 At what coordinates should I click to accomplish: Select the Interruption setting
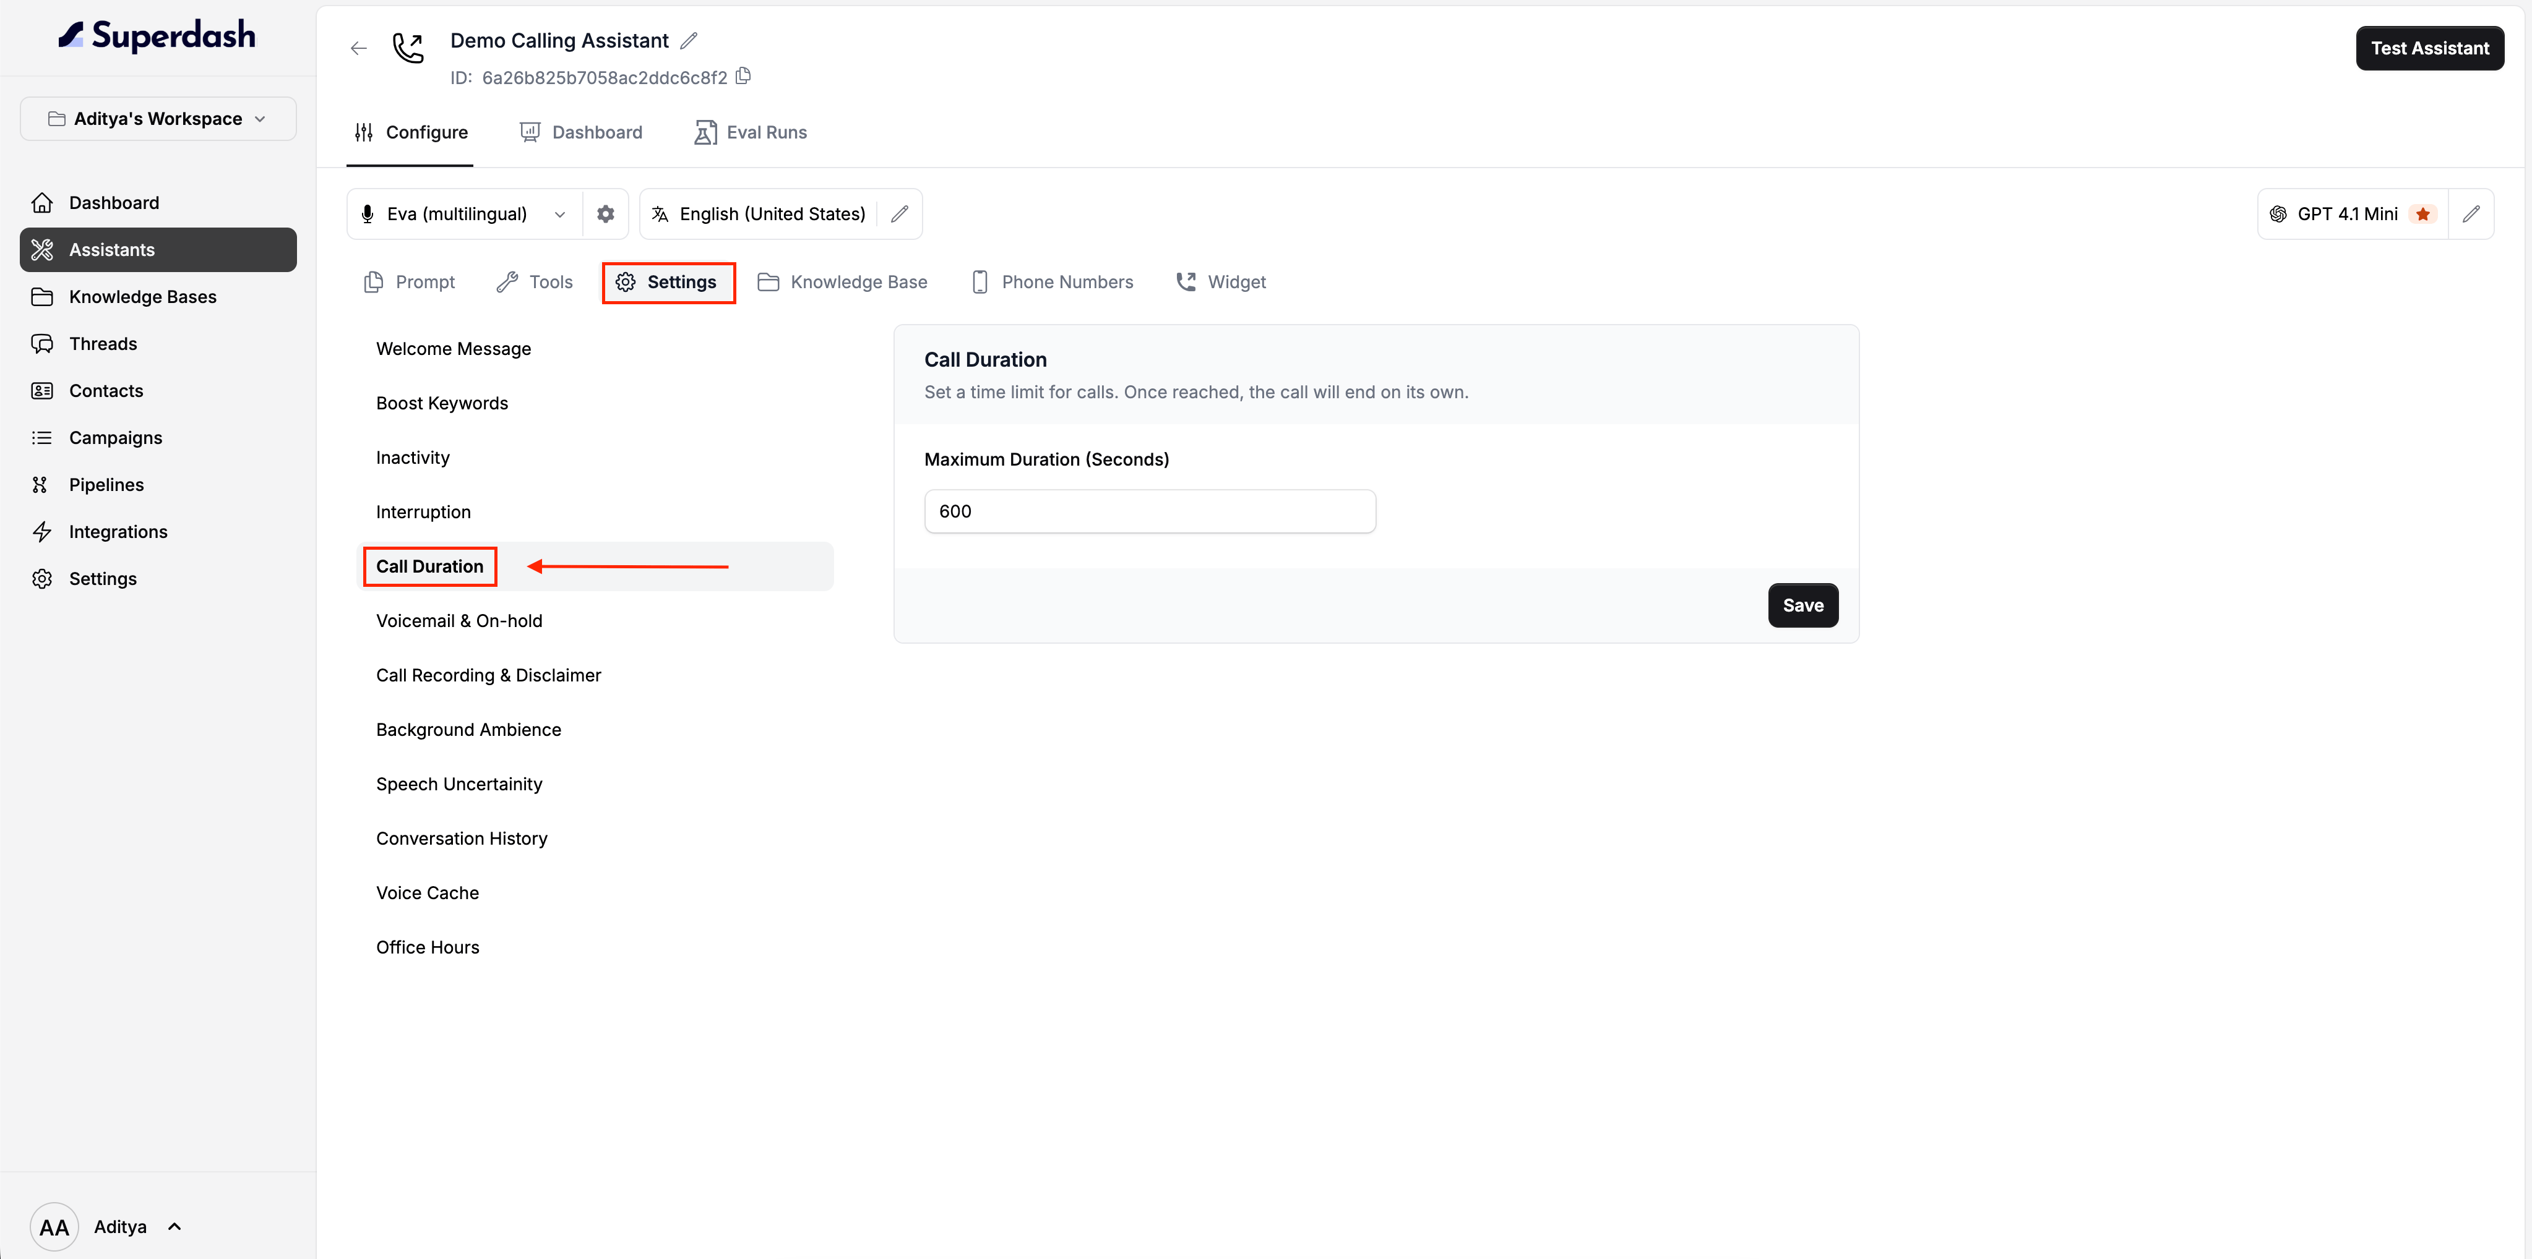coord(596,513)
